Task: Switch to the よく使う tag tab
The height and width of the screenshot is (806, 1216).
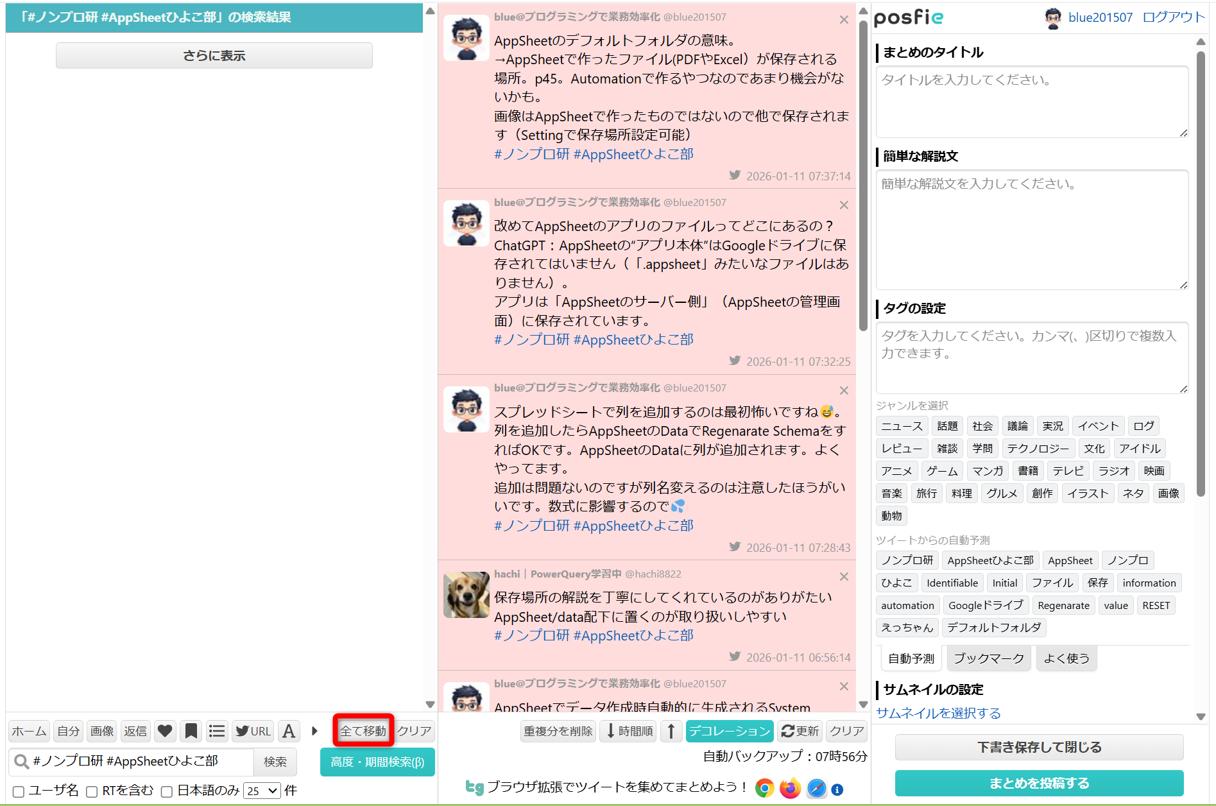Action: coord(1066,658)
